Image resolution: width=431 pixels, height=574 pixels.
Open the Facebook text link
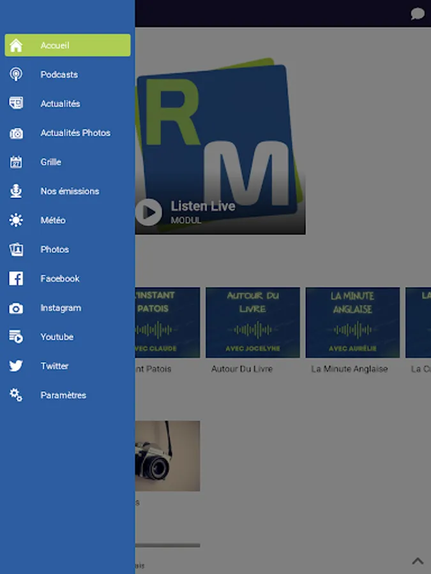60,279
